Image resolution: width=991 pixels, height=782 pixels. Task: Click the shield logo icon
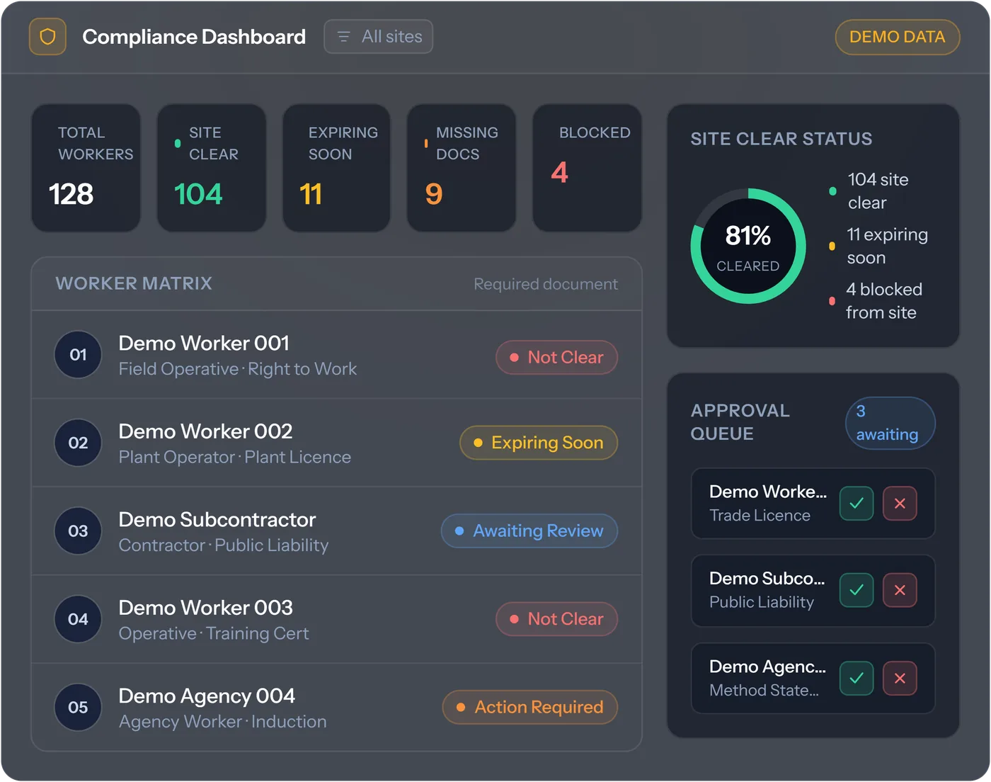pyautogui.click(x=47, y=37)
